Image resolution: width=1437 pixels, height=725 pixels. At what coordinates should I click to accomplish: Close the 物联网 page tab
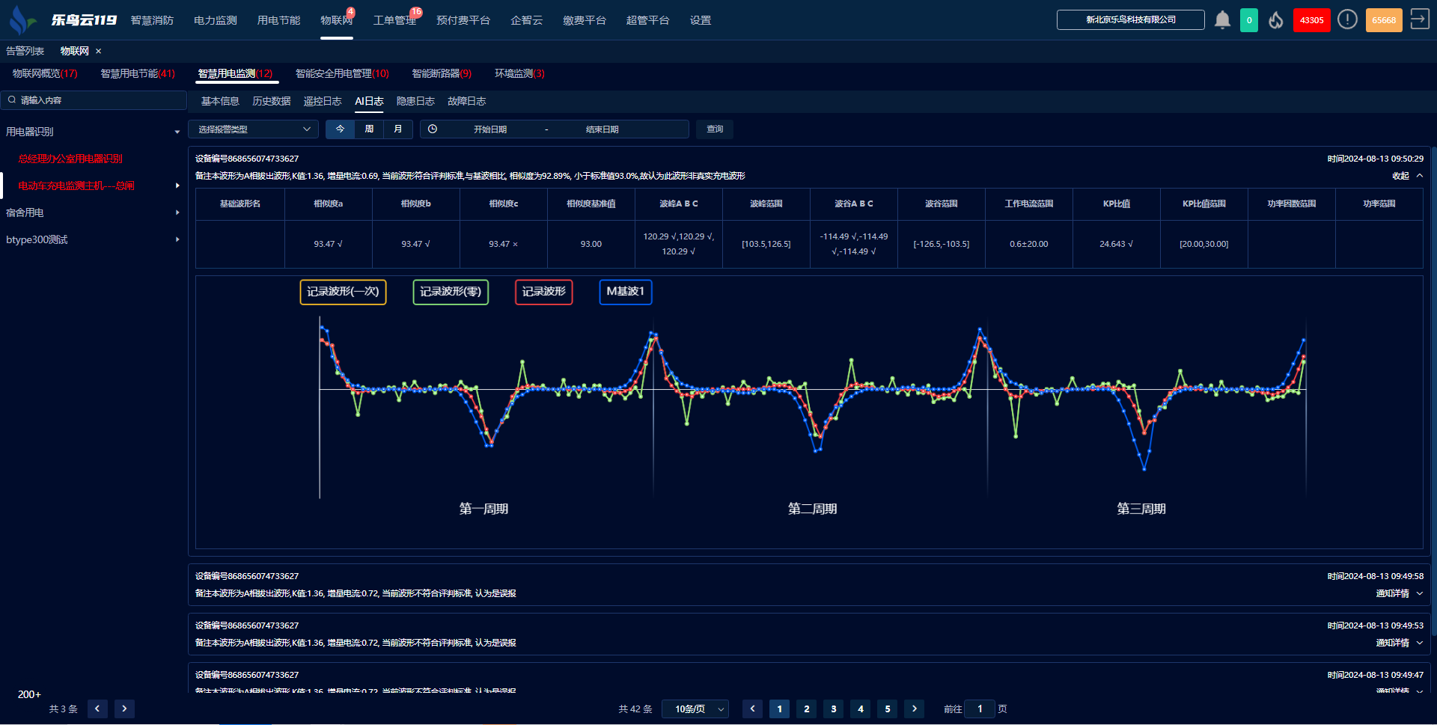click(x=98, y=51)
